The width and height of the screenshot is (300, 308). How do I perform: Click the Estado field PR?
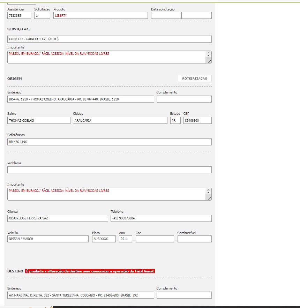point(175,120)
